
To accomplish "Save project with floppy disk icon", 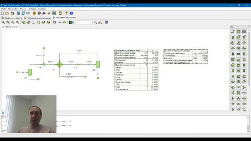I will pos(12,13).
